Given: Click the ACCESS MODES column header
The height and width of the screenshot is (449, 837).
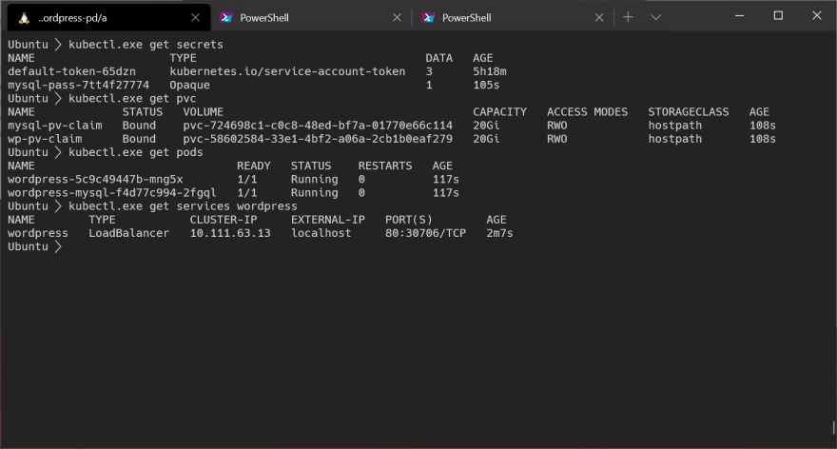Looking at the screenshot, I should coord(587,112).
